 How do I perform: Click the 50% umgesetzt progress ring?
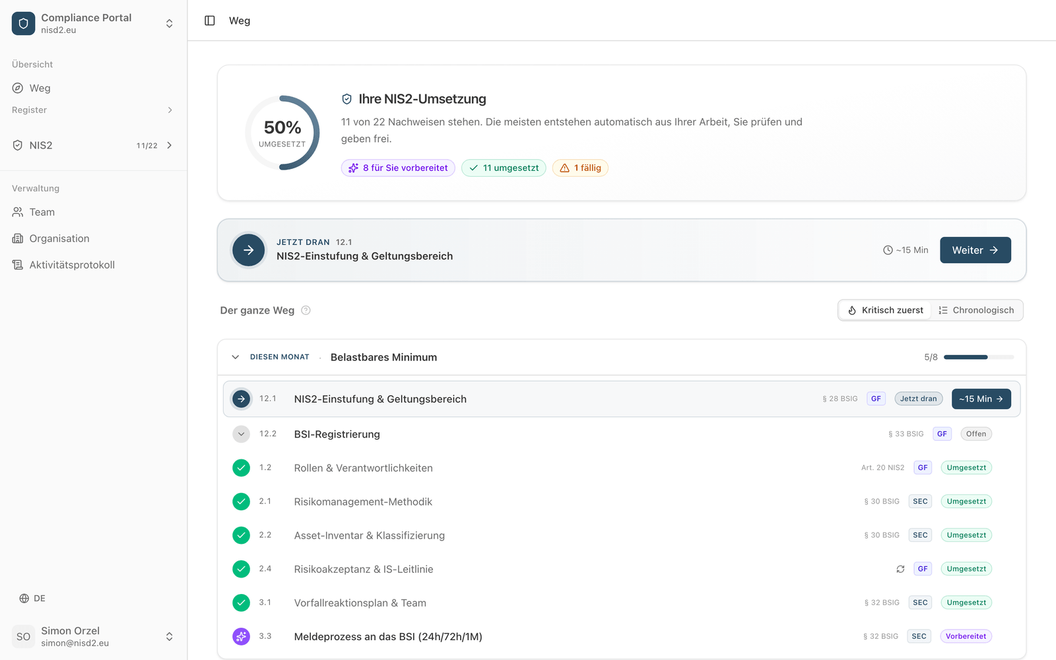(x=282, y=133)
